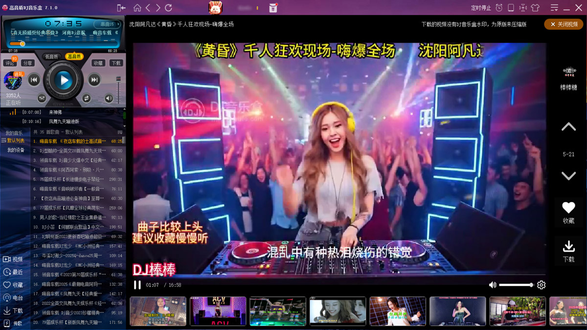Skip to next track in player
This screenshot has width=587, height=330.
94,80
